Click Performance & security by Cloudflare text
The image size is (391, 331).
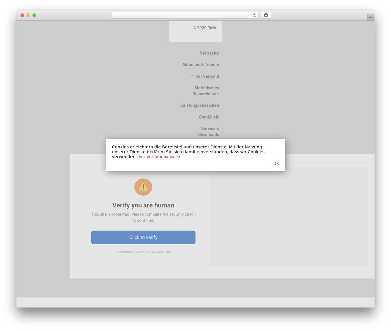[x=143, y=252]
